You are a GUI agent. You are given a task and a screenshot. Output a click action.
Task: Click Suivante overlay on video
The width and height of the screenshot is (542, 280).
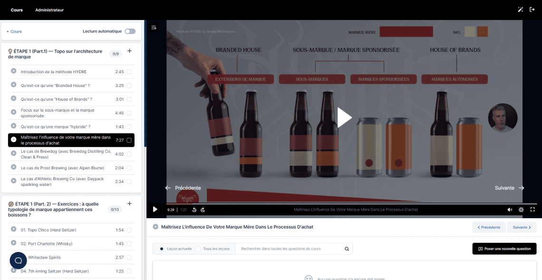coord(510,188)
